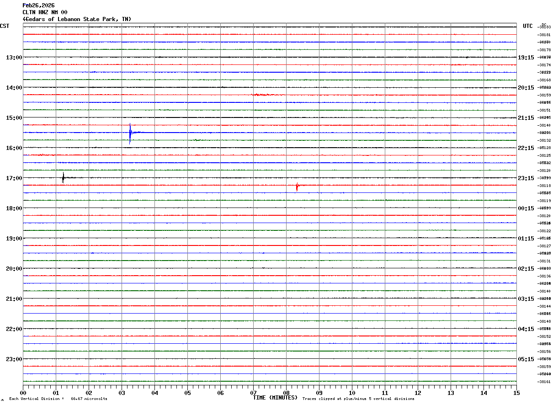The width and height of the screenshot is (553, 405).
Task: Click the 01 tick on the minute axis
Action: (56, 393)
